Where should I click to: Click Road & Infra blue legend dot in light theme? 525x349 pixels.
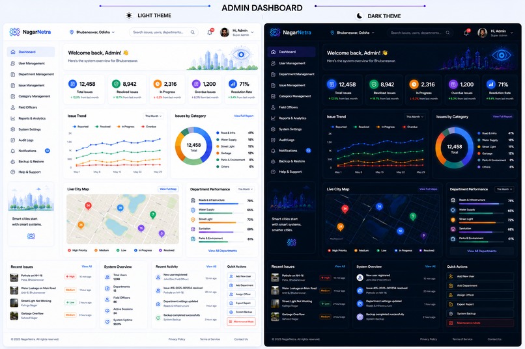pyautogui.click(x=218, y=133)
